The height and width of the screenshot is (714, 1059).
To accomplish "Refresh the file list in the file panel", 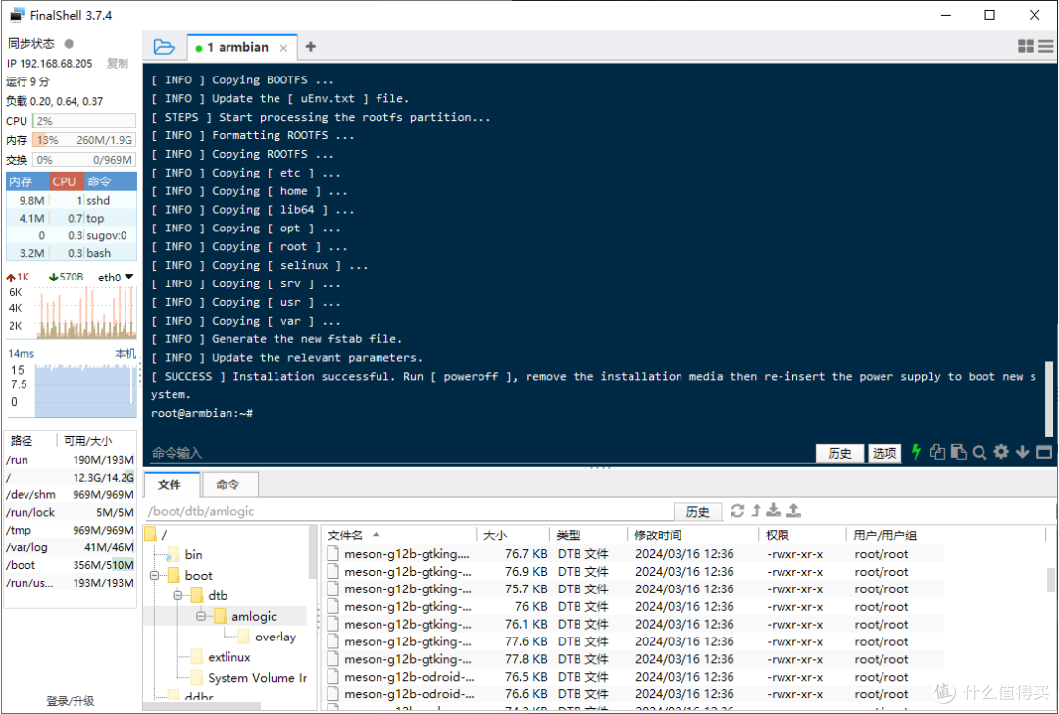I will pos(737,511).
